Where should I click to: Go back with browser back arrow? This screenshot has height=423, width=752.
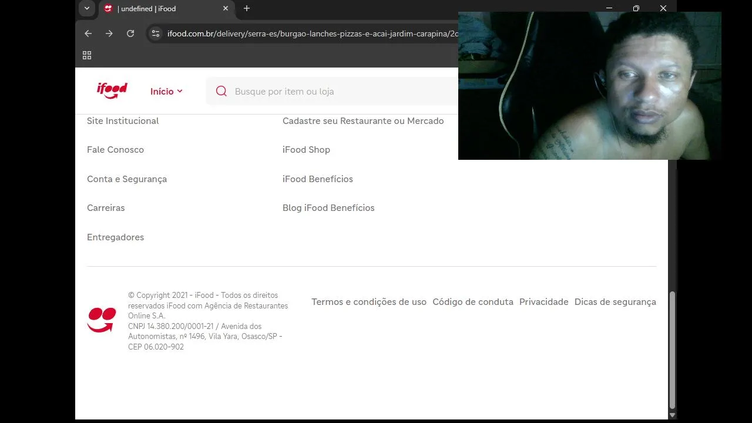(x=88, y=33)
